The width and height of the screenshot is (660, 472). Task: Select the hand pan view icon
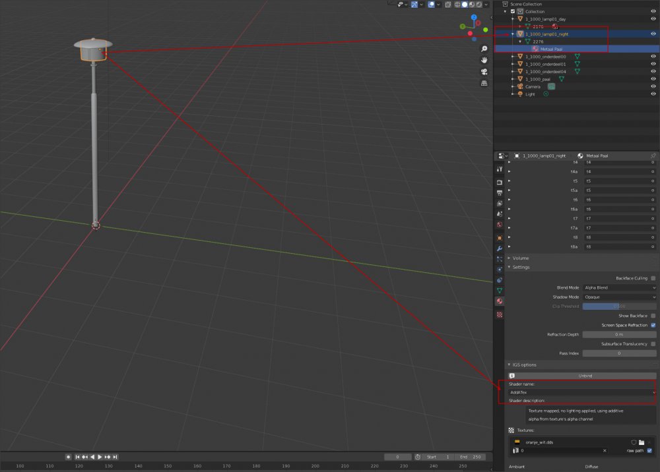coord(484,60)
